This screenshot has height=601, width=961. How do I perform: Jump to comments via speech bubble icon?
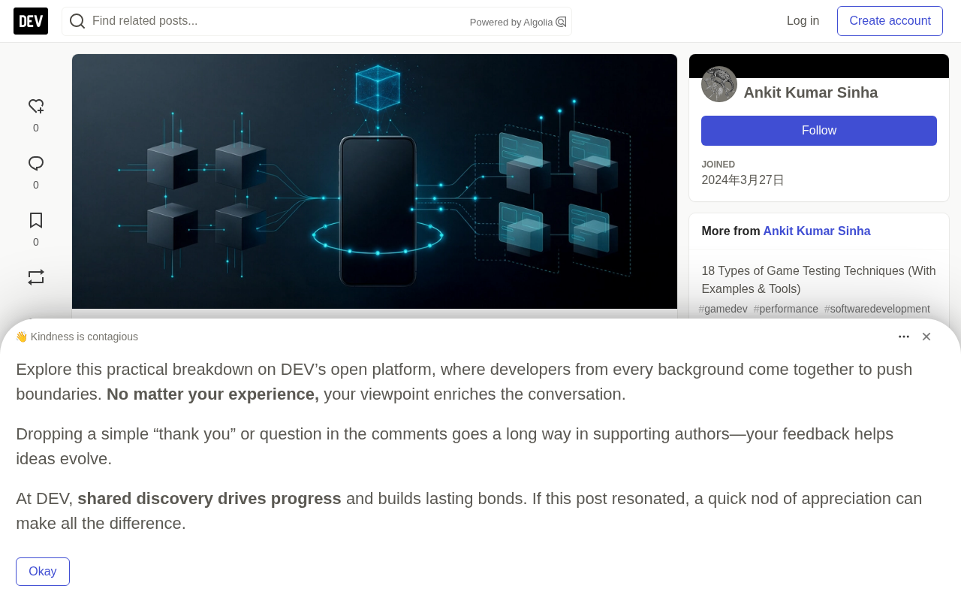pos(36,164)
